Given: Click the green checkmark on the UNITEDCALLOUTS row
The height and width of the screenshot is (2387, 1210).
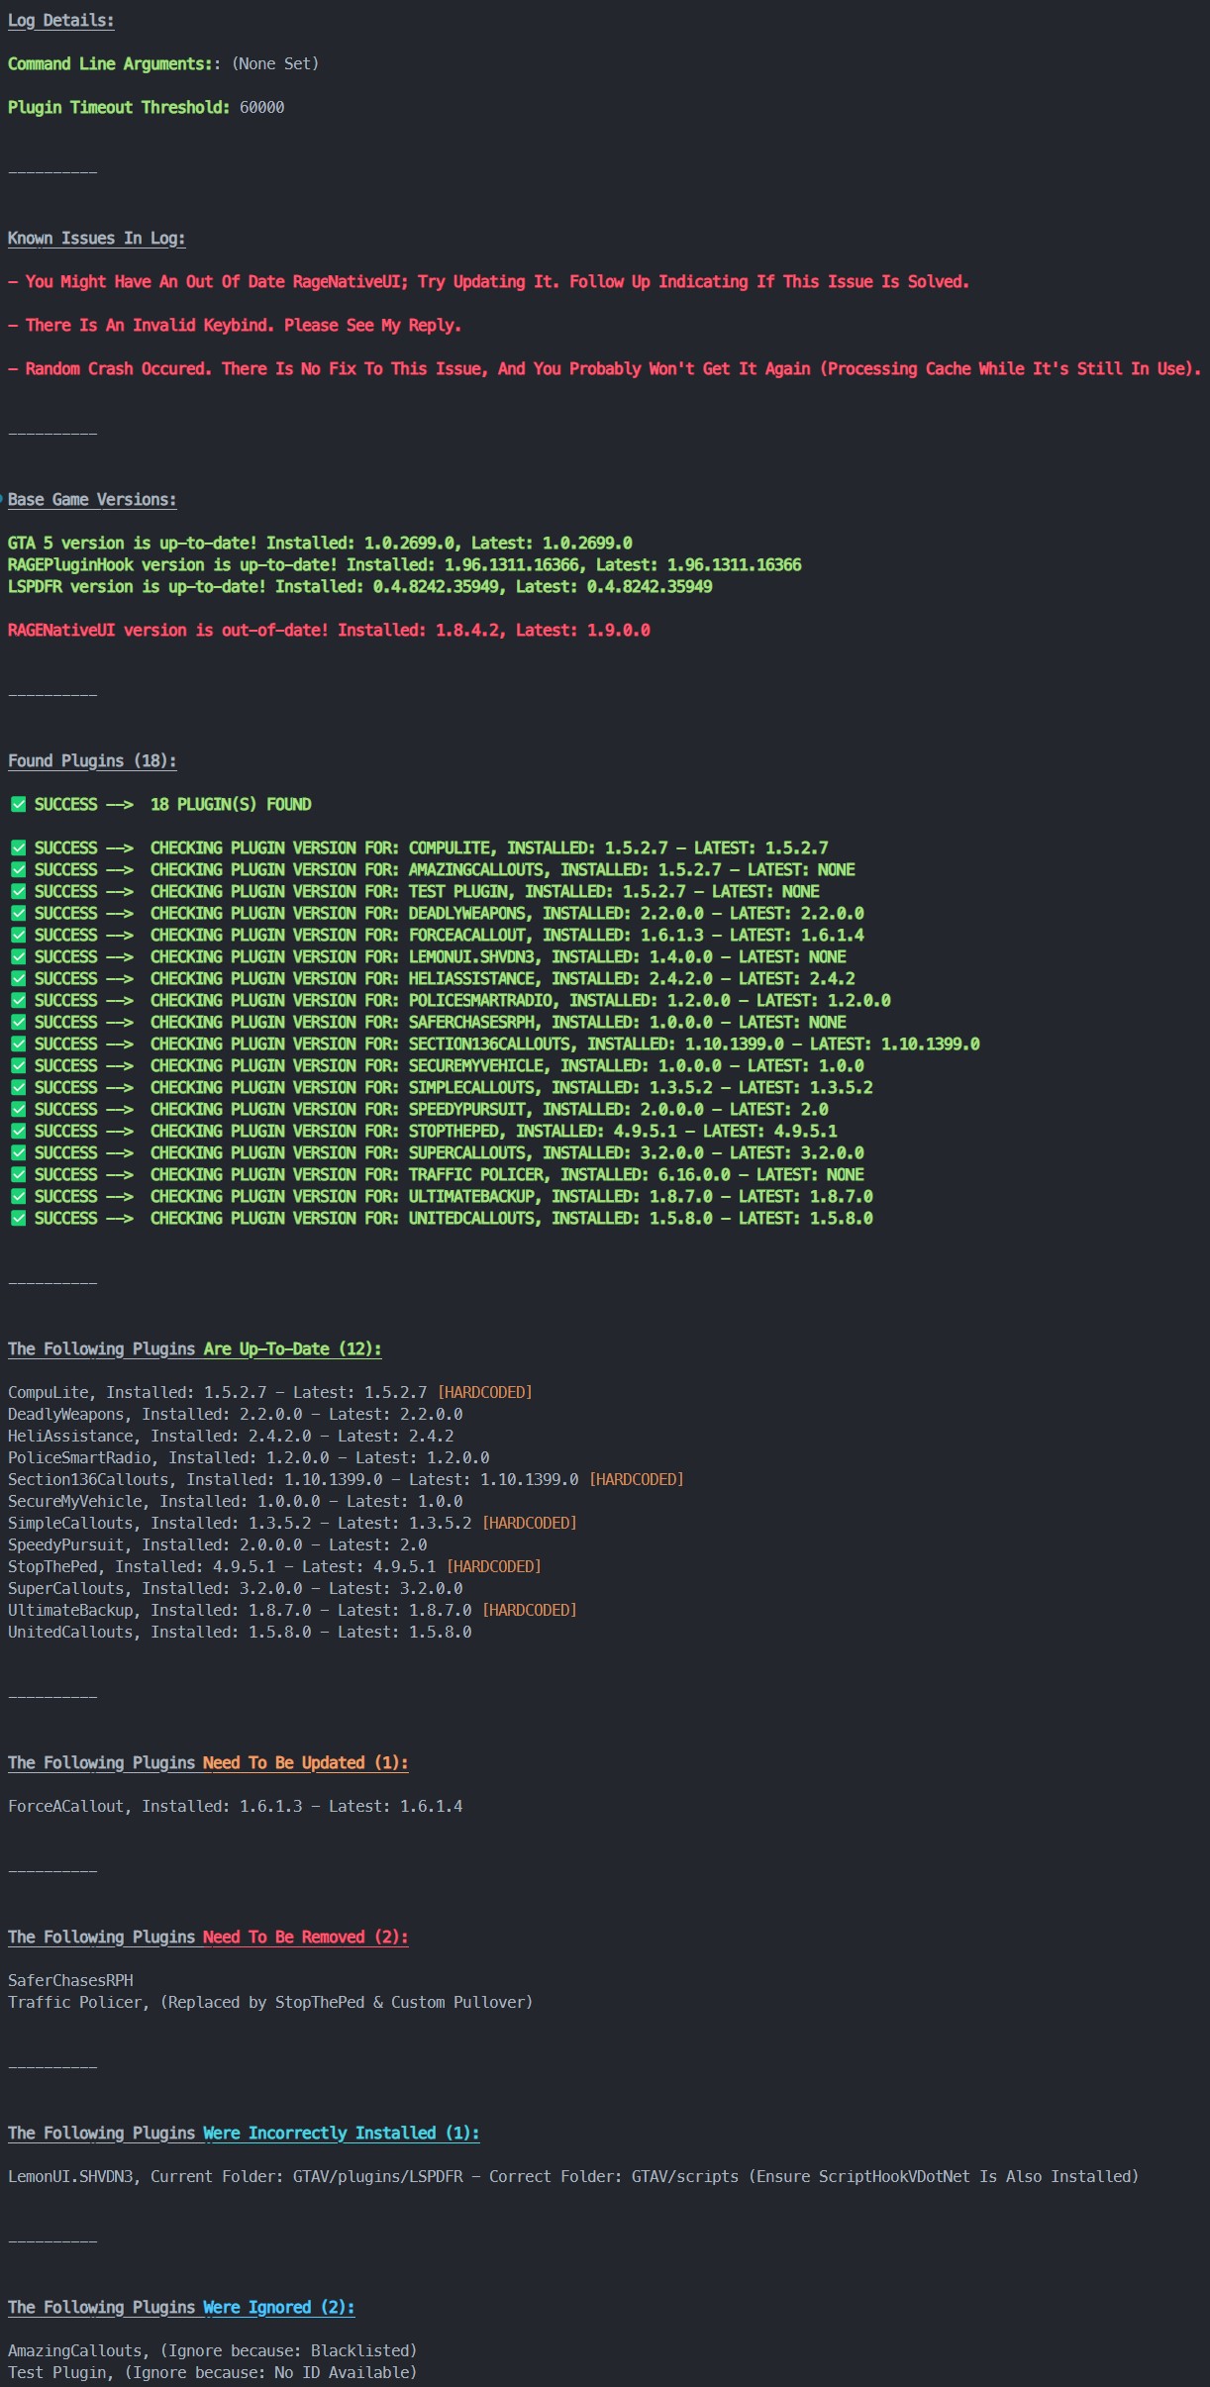Looking at the screenshot, I should pos(18,1218).
